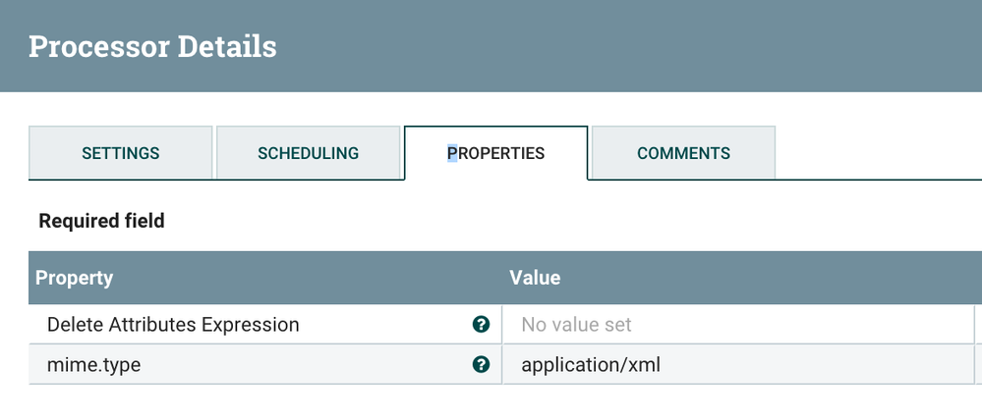Click the Processor Details title
This screenshot has height=420, width=982.
pyautogui.click(x=152, y=46)
